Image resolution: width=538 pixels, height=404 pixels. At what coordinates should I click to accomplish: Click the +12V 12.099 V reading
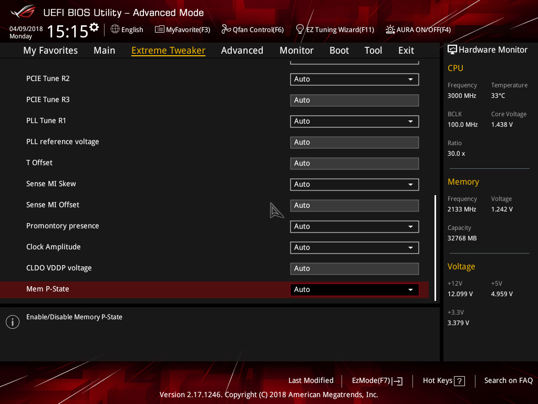click(460, 294)
